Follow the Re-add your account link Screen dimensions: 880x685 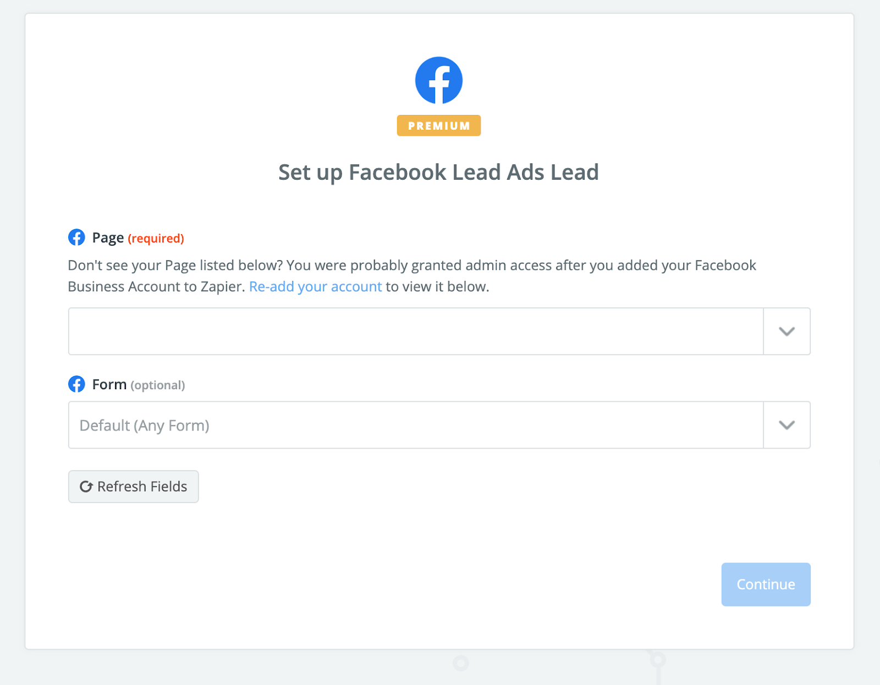click(x=315, y=286)
